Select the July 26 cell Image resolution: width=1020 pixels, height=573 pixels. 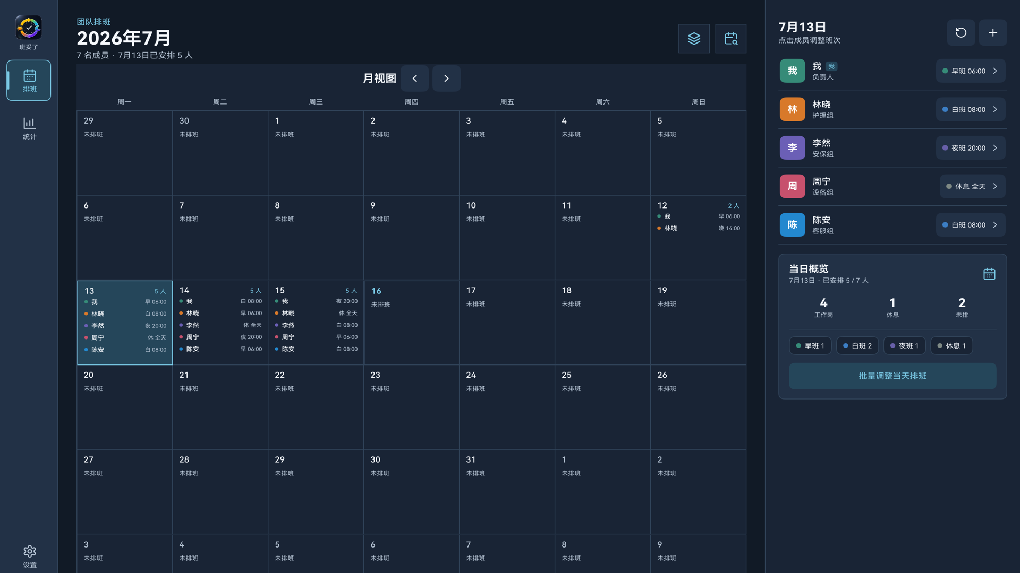coord(699,407)
